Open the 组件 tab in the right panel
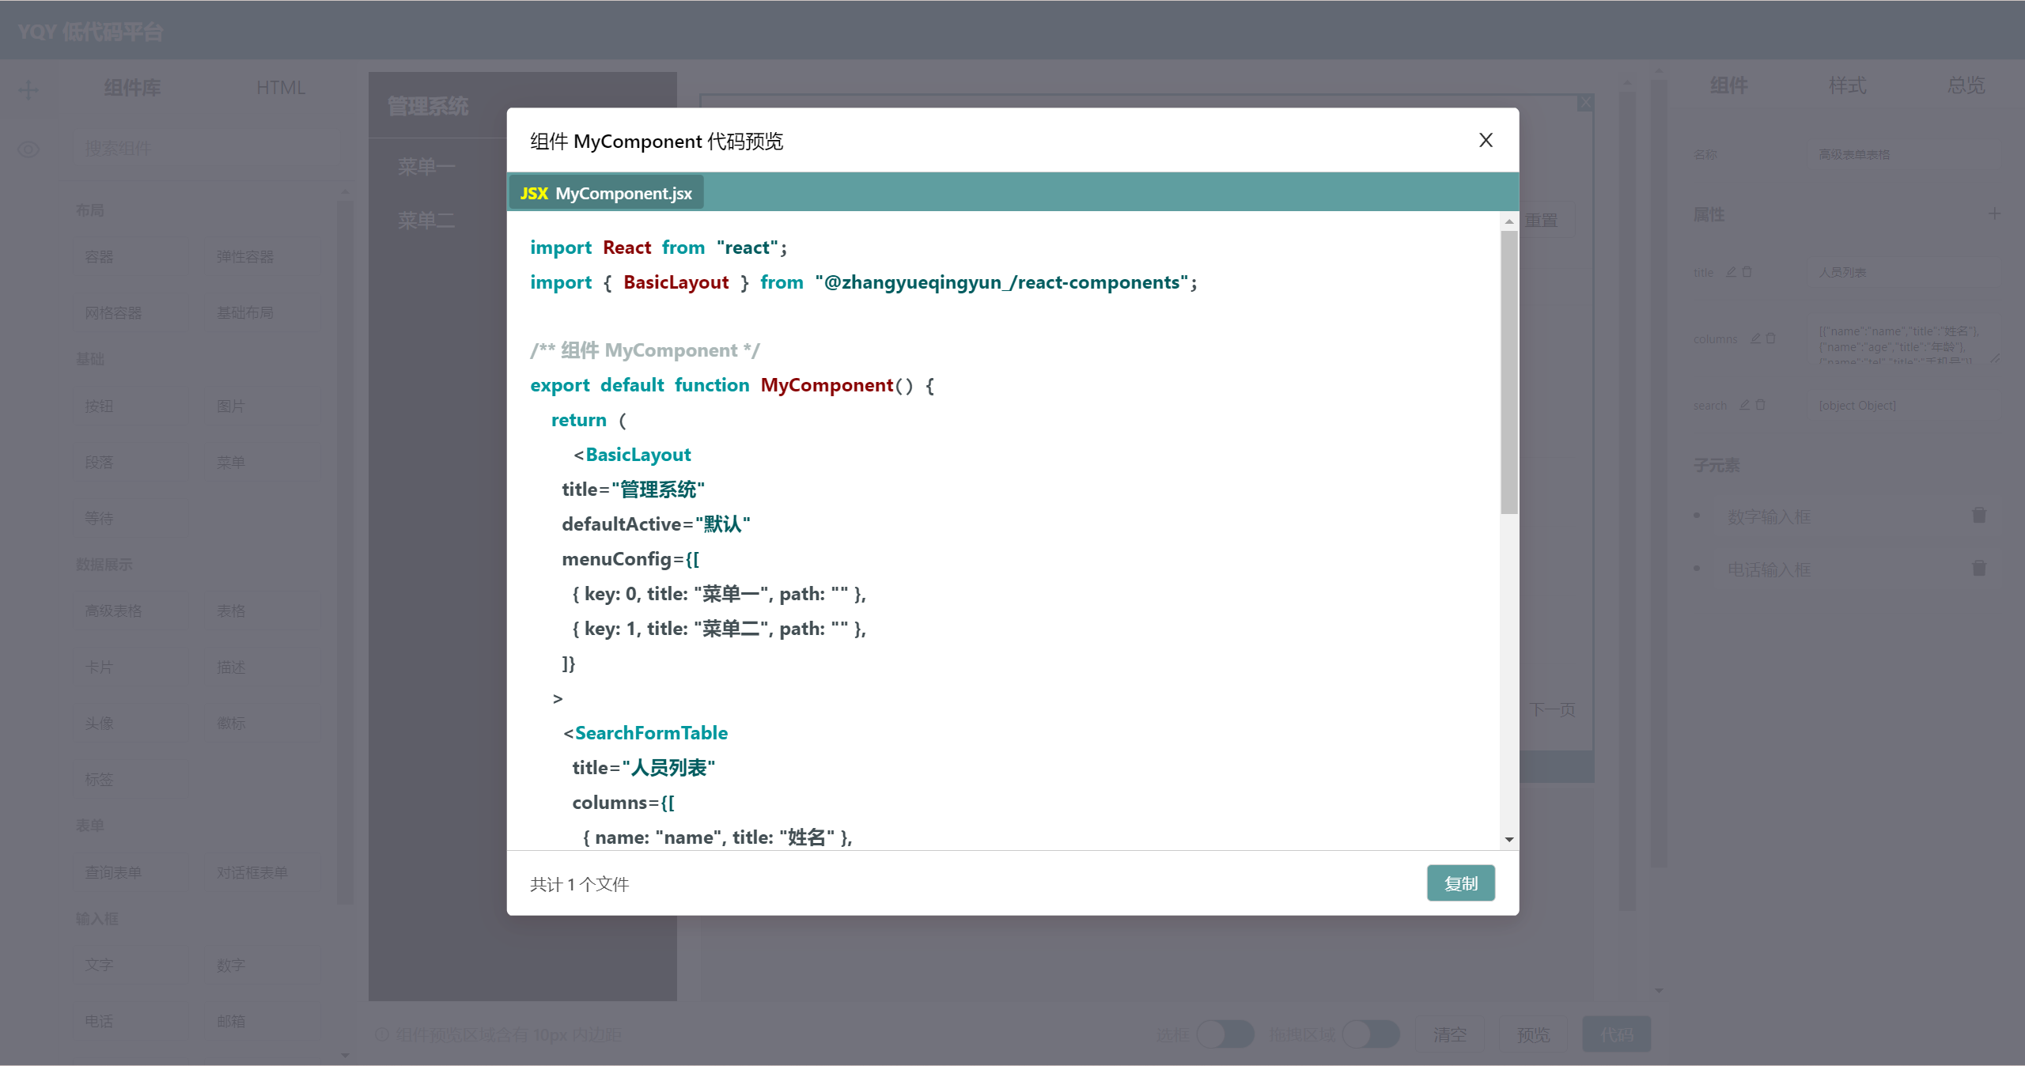The width and height of the screenshot is (2025, 1066). [1728, 85]
